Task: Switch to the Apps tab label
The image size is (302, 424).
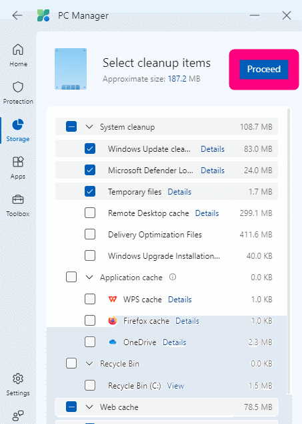Action: pyautogui.click(x=18, y=177)
